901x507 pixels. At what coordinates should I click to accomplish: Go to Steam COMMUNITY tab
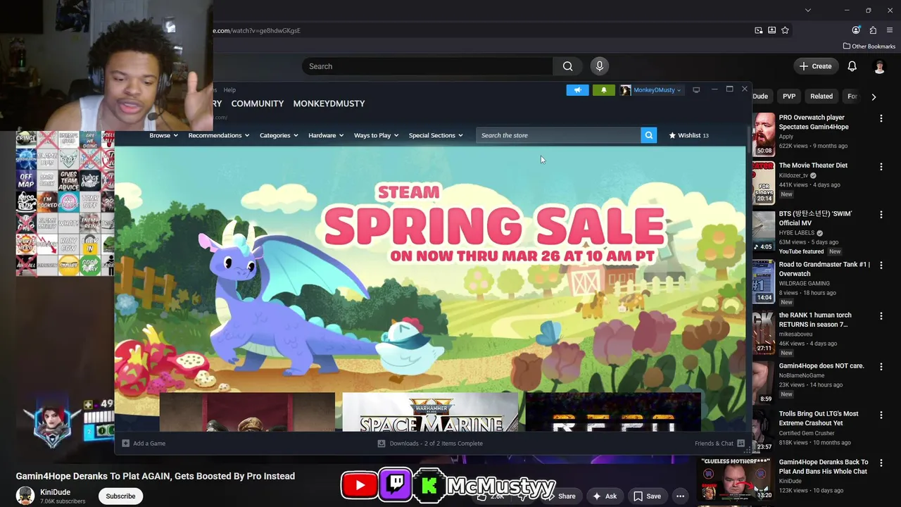(258, 104)
